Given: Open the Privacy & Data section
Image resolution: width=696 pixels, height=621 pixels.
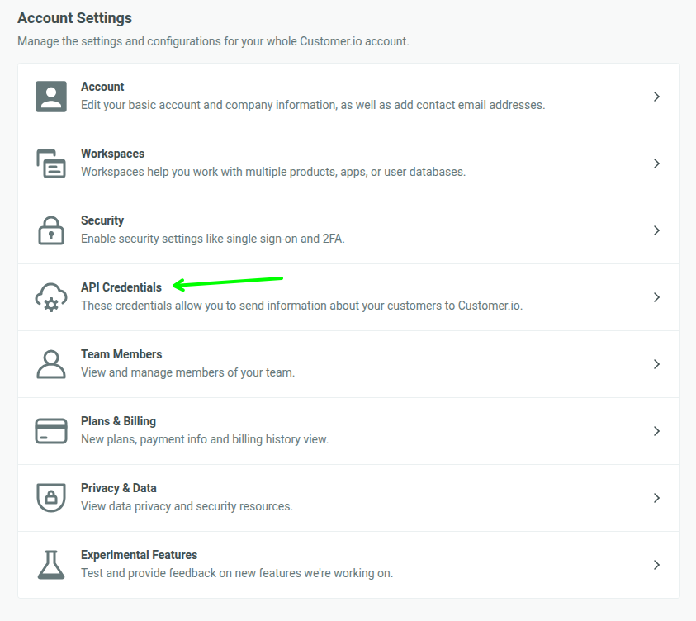Looking at the screenshot, I should point(118,488).
